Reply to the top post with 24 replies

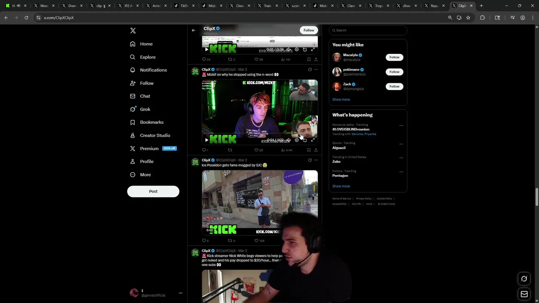coord(206,59)
